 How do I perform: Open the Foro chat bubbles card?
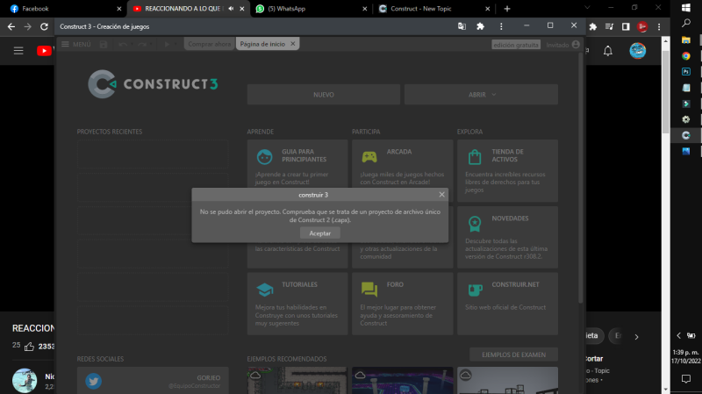pyautogui.click(x=402, y=304)
